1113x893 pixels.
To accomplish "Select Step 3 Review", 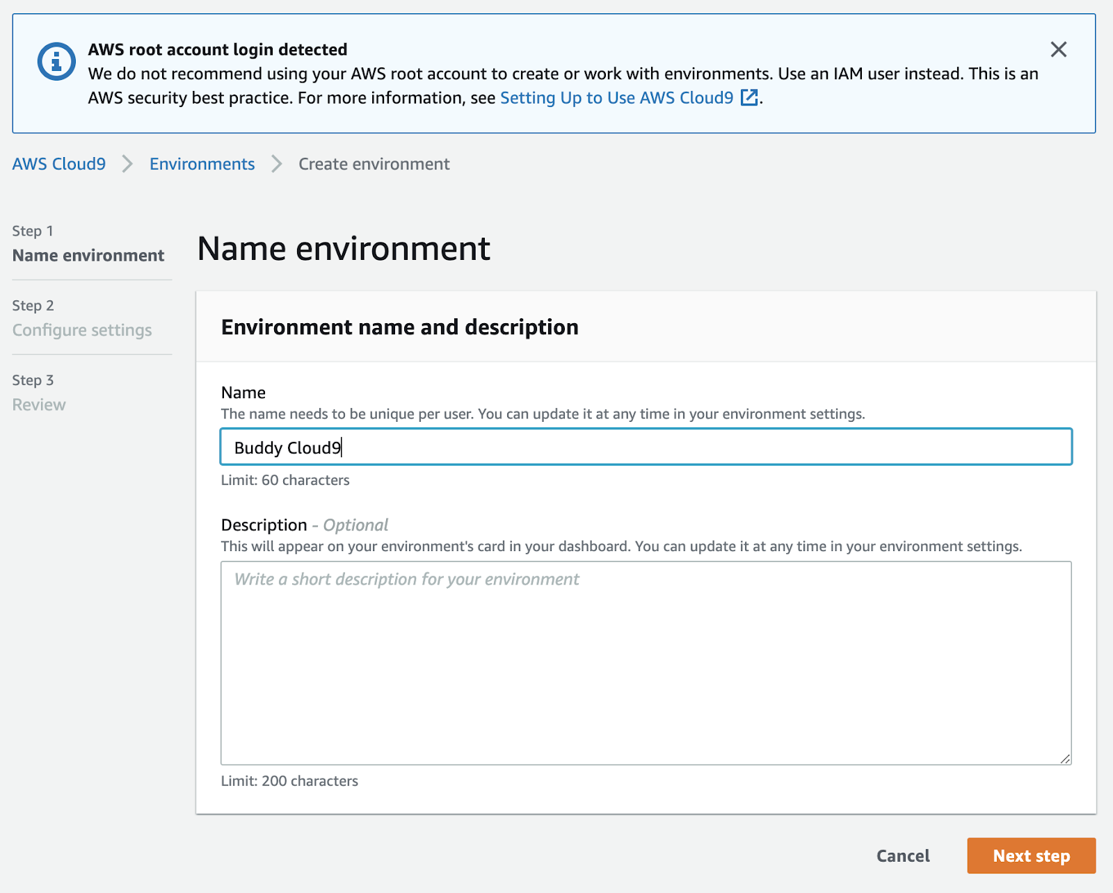I will (x=39, y=393).
